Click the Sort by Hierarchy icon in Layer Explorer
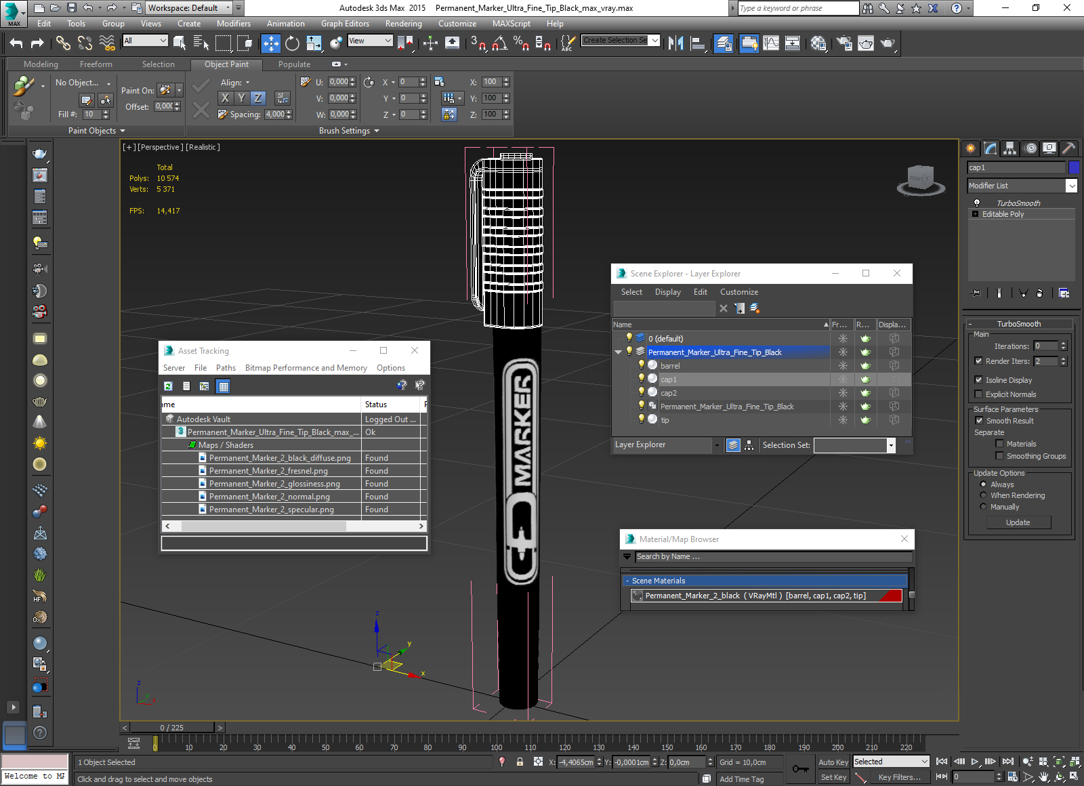The height and width of the screenshot is (786, 1084). [x=749, y=445]
